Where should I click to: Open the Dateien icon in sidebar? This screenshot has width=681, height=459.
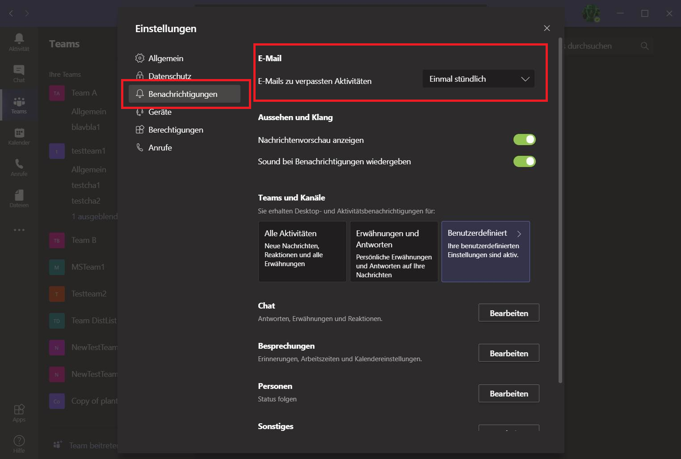click(x=19, y=195)
